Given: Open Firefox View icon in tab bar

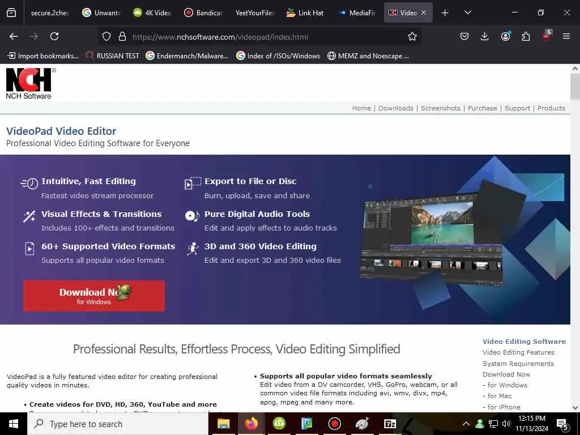Looking at the screenshot, I should click(11, 13).
